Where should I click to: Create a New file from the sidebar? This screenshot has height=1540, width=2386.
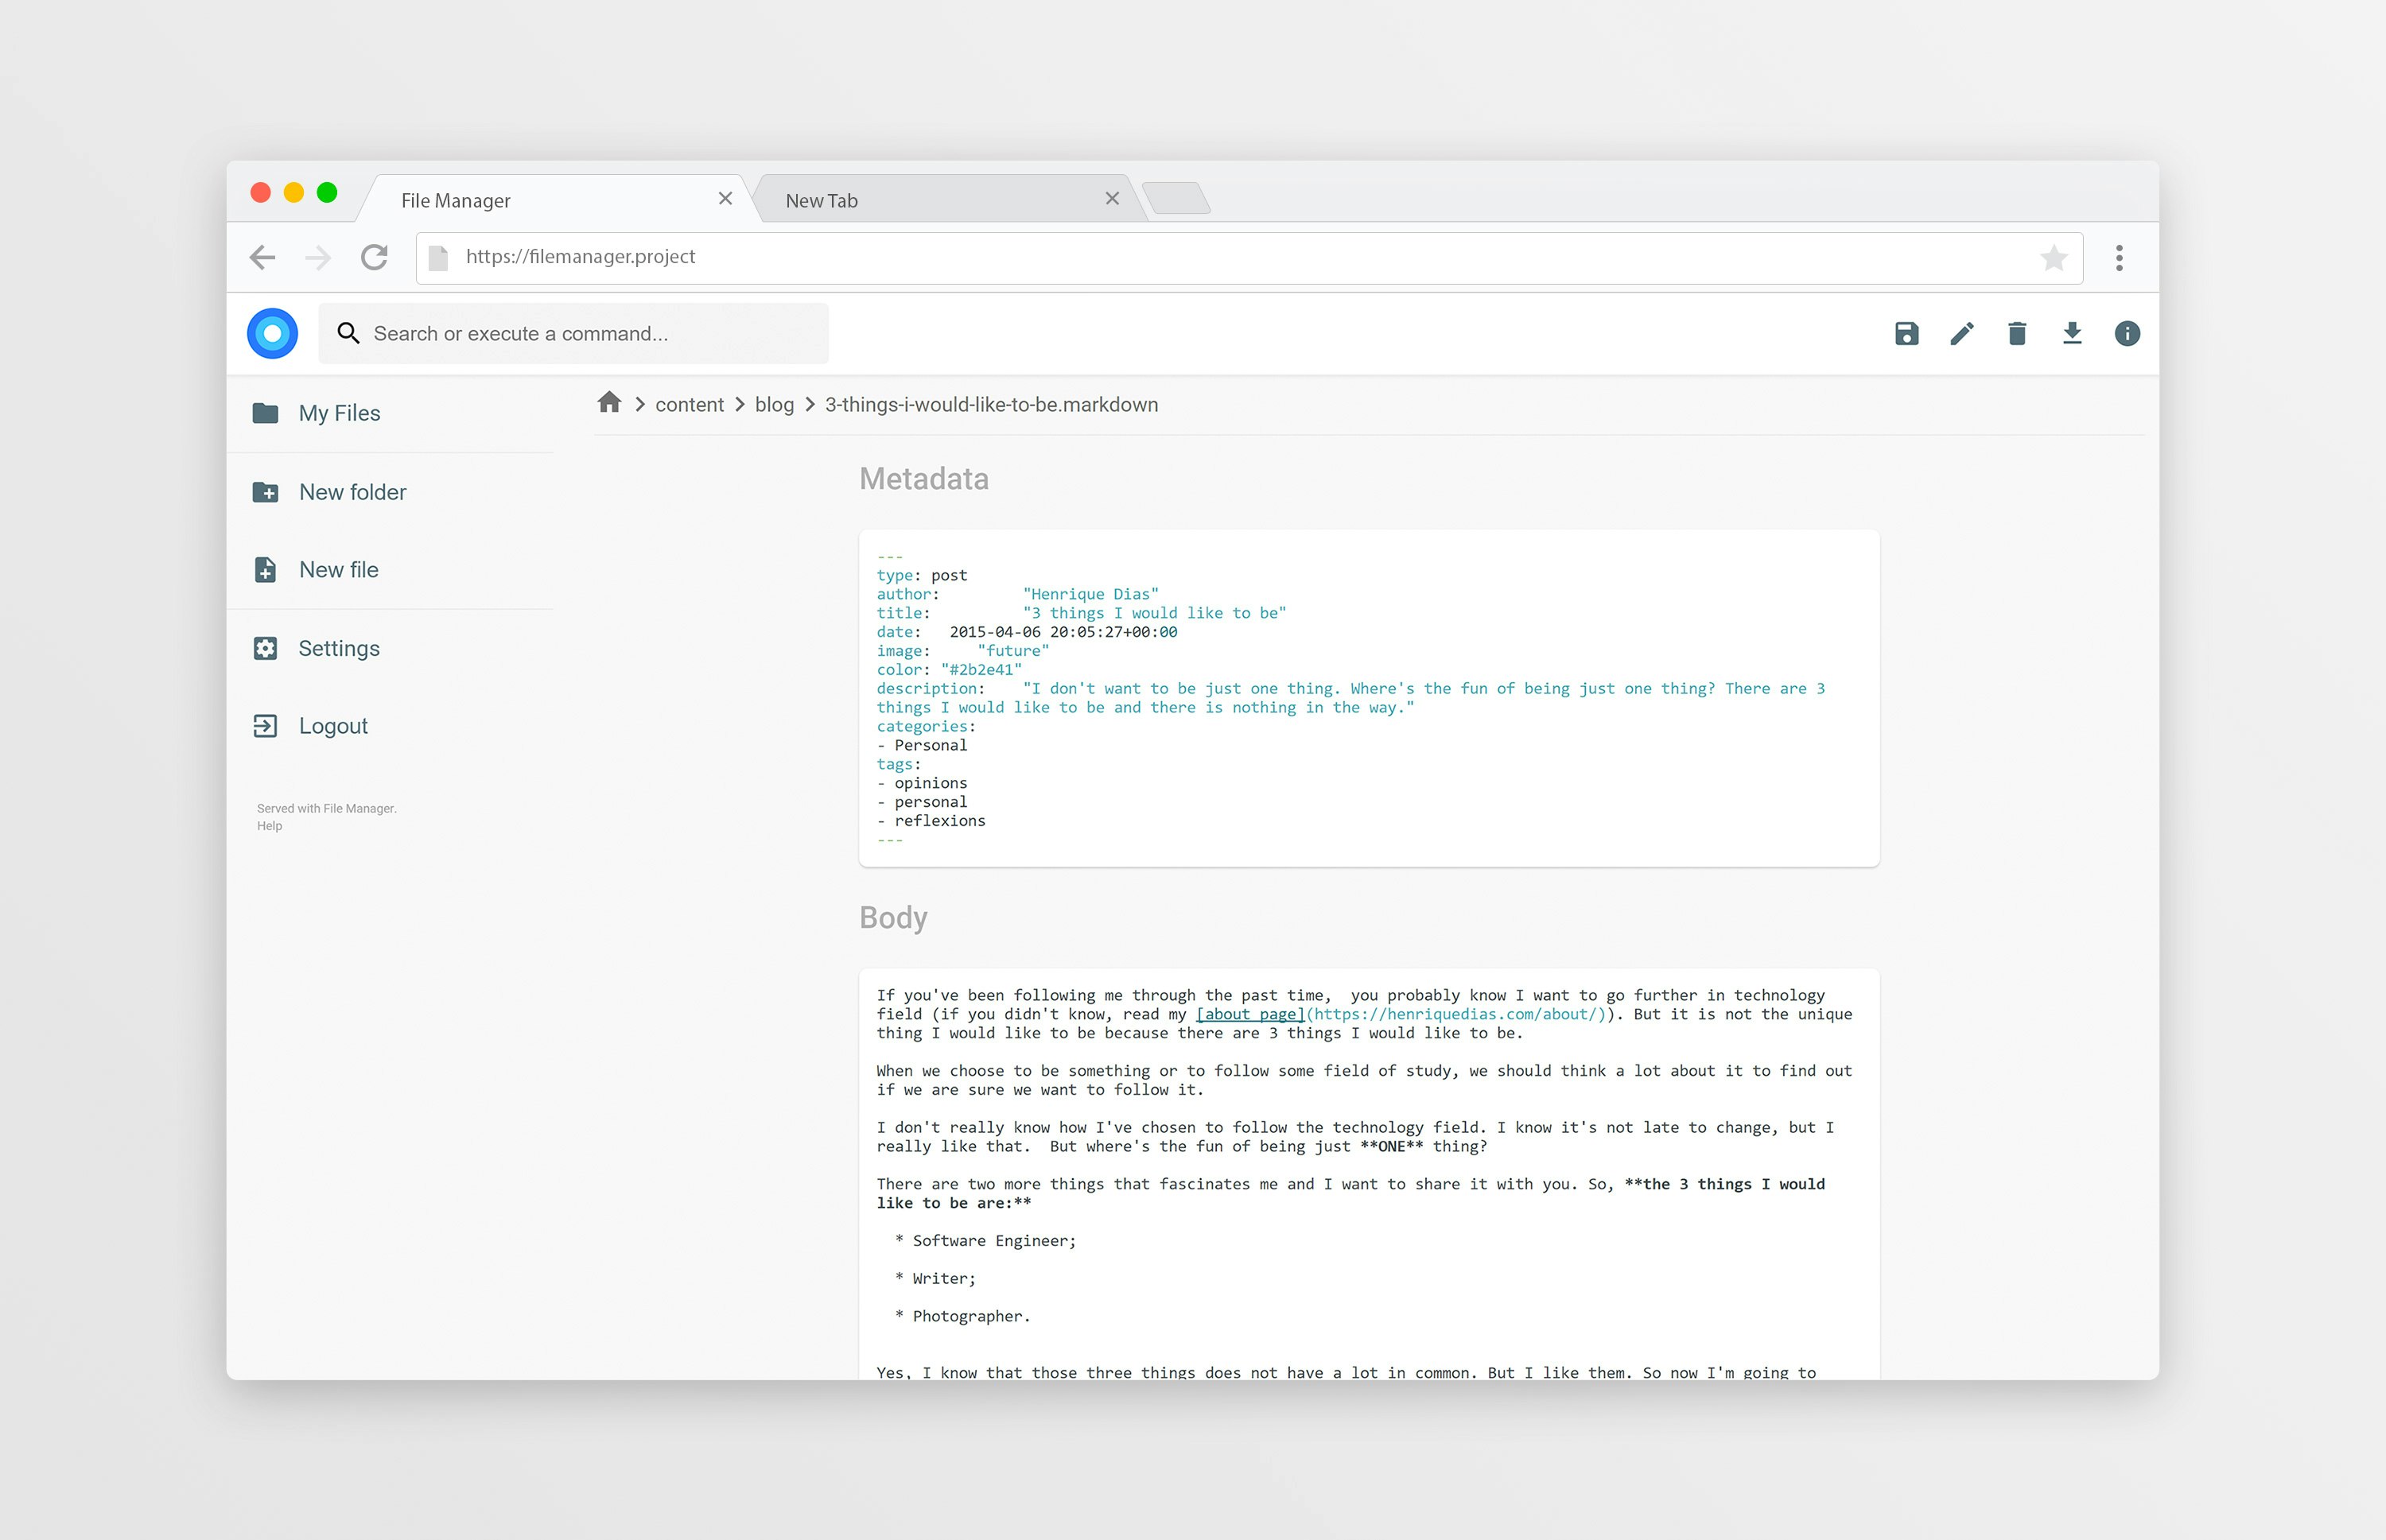click(x=338, y=569)
